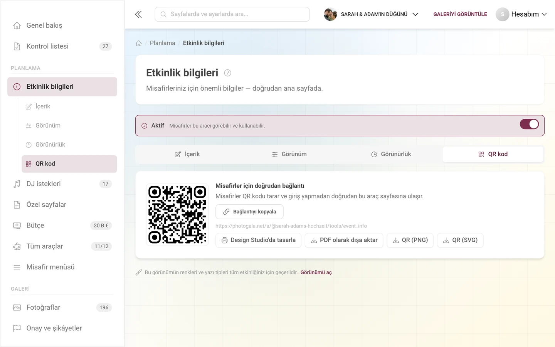Open Görünüm sub-item in sidebar
Viewport: 555px width, 347px height.
[69, 125]
